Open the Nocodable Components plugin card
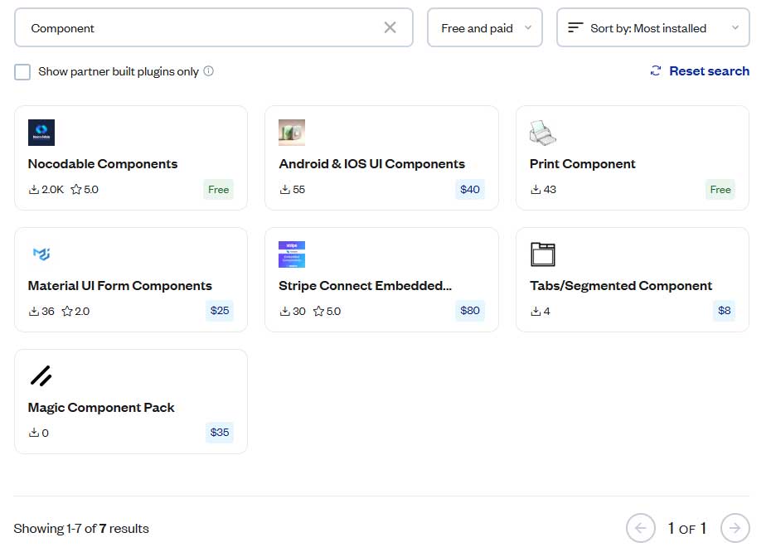Screen dimensions: 771x552 130,157
